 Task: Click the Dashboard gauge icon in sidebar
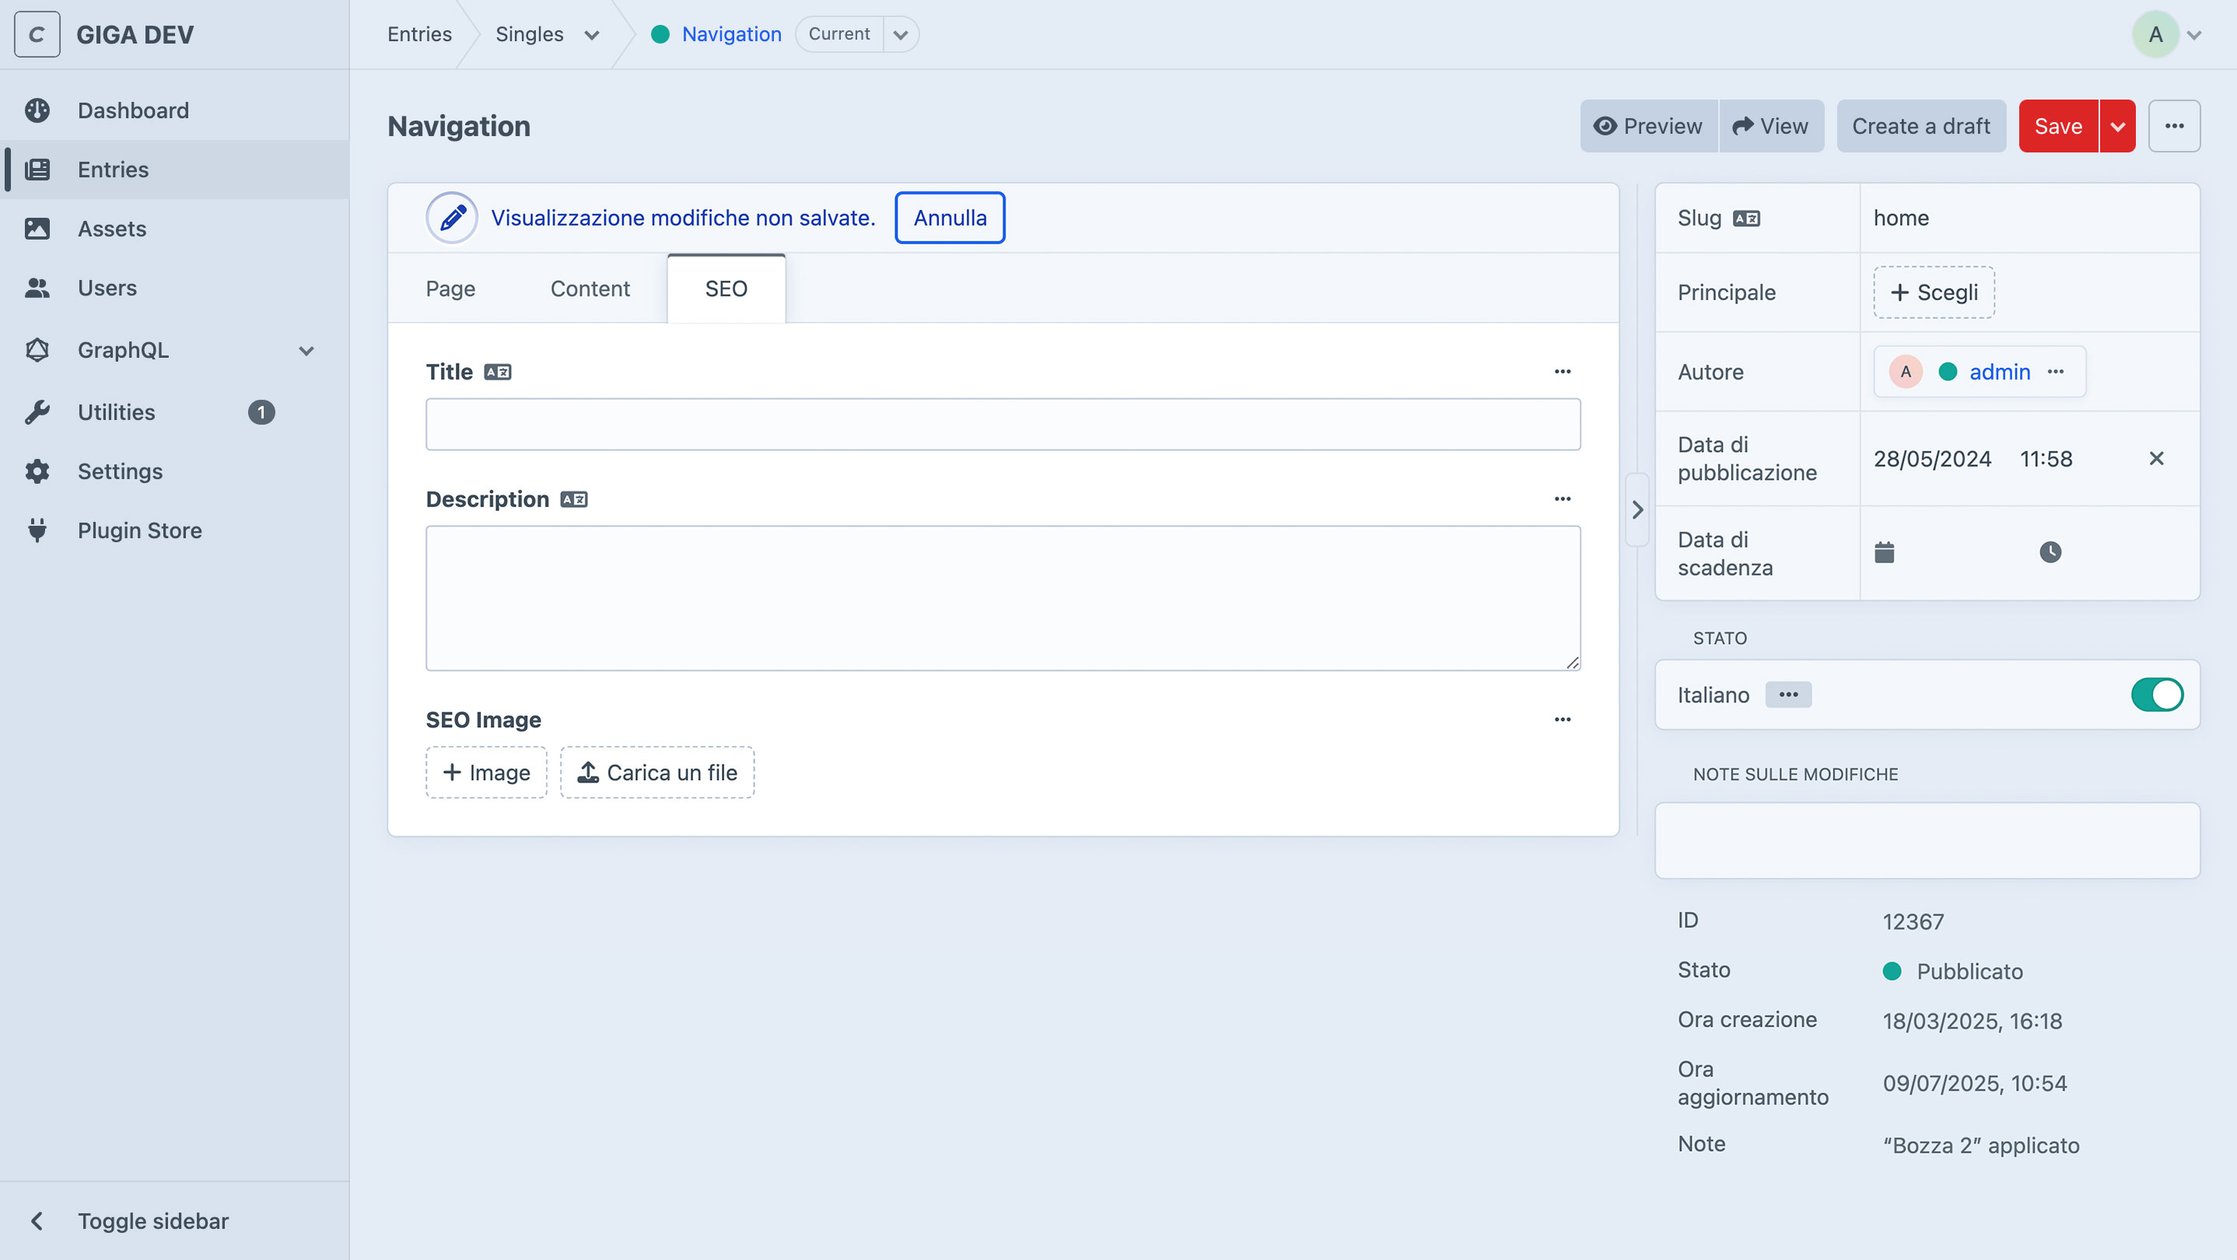coord(37,110)
